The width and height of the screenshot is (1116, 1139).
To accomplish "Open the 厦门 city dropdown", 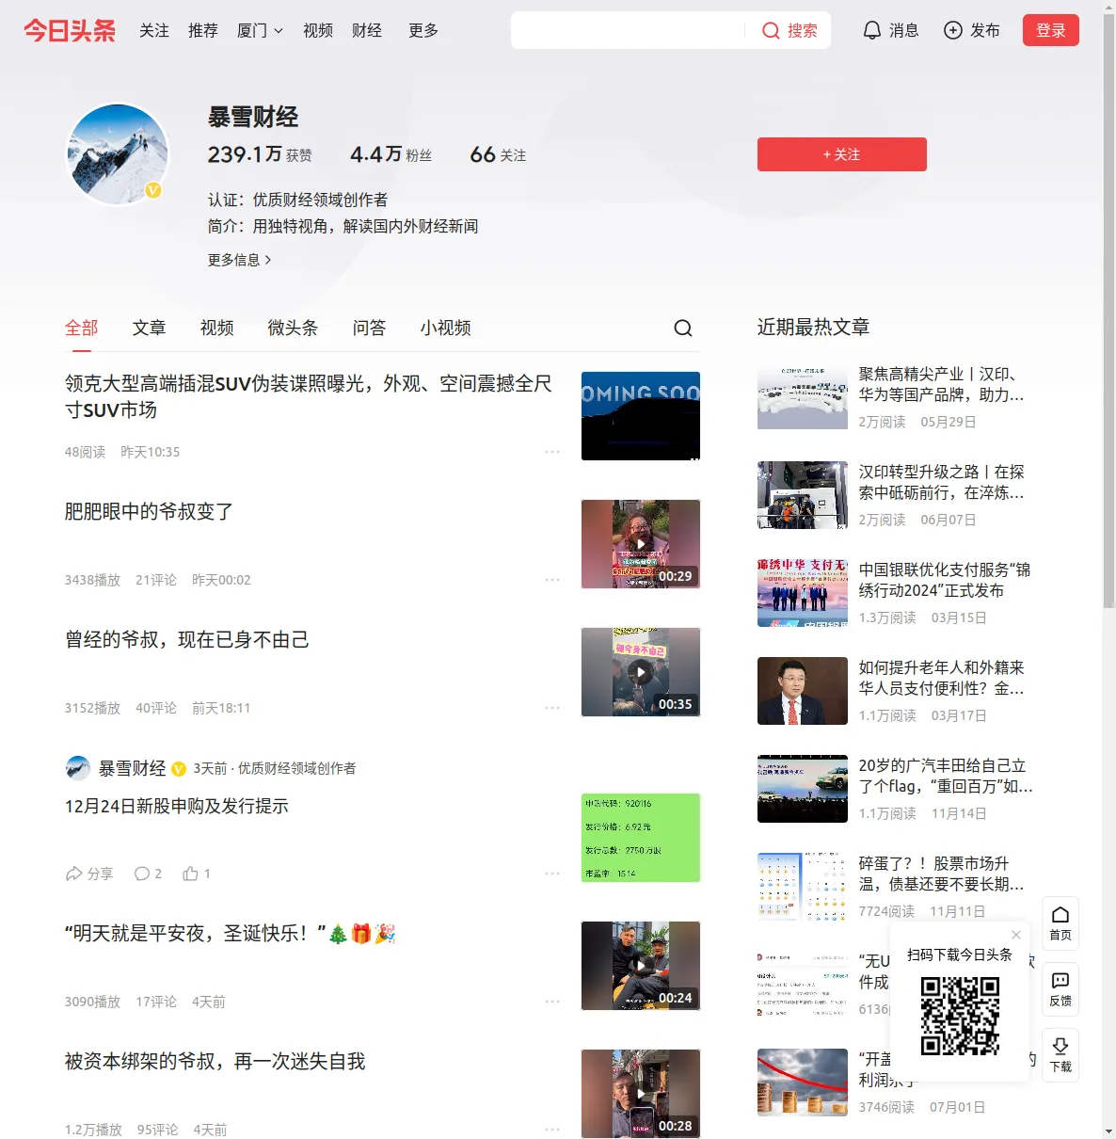I will [260, 30].
